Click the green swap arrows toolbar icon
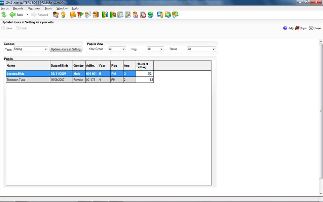 click(x=4, y=14)
